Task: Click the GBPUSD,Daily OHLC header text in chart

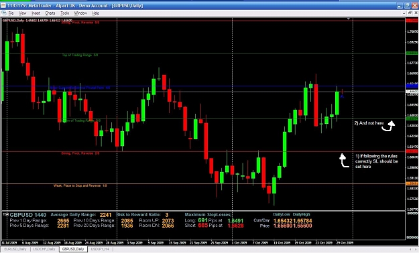Action: pyautogui.click(x=38, y=21)
